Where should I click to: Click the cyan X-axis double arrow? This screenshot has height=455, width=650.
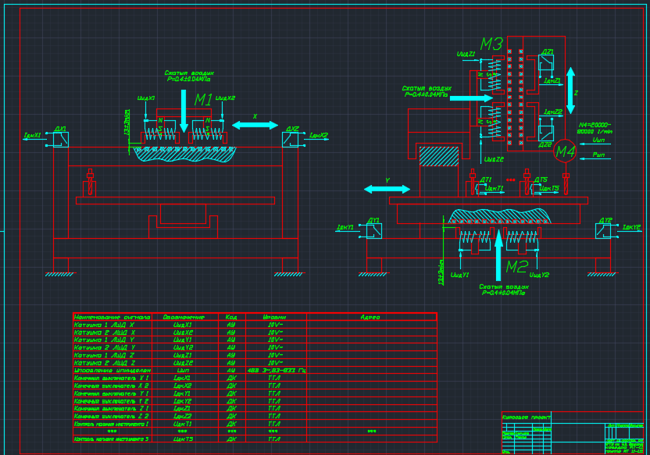point(255,124)
